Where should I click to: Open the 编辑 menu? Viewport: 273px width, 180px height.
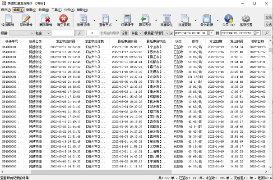point(18,9)
